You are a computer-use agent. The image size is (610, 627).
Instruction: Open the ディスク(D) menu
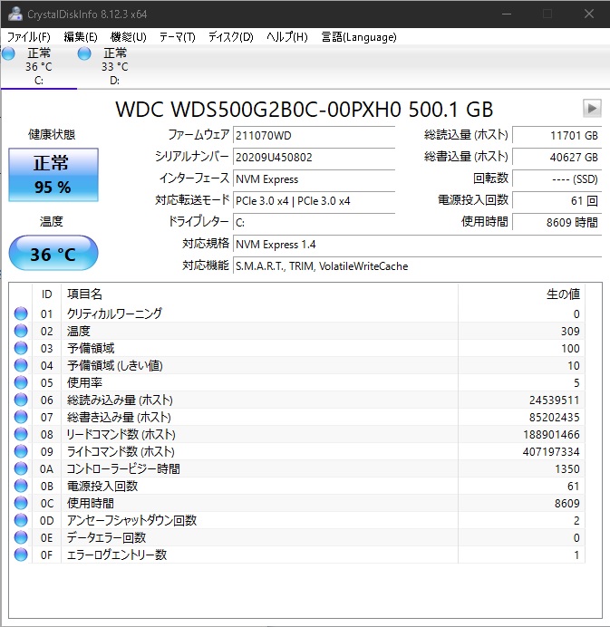point(231,37)
